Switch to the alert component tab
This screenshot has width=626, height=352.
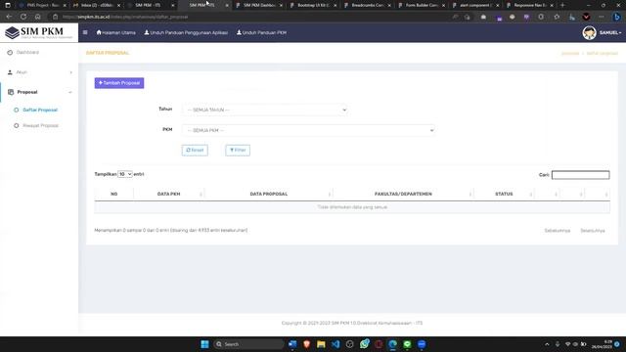tap(475, 5)
